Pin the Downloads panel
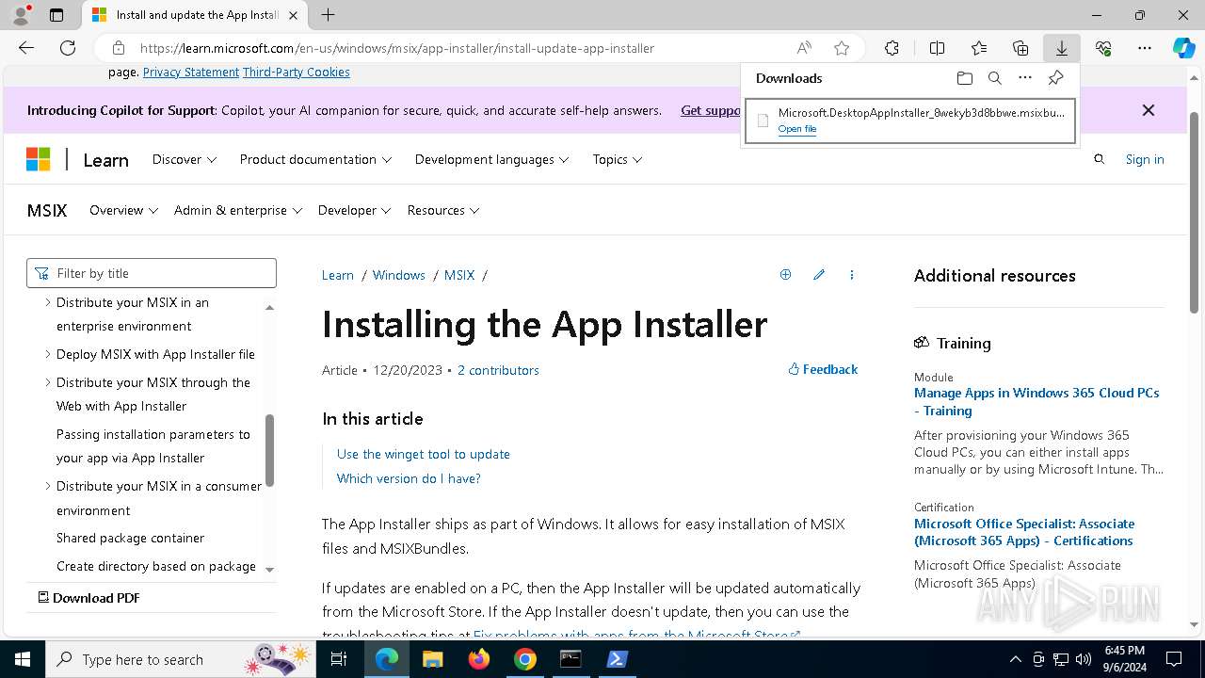The width and height of the screenshot is (1205, 678). pyautogui.click(x=1055, y=78)
